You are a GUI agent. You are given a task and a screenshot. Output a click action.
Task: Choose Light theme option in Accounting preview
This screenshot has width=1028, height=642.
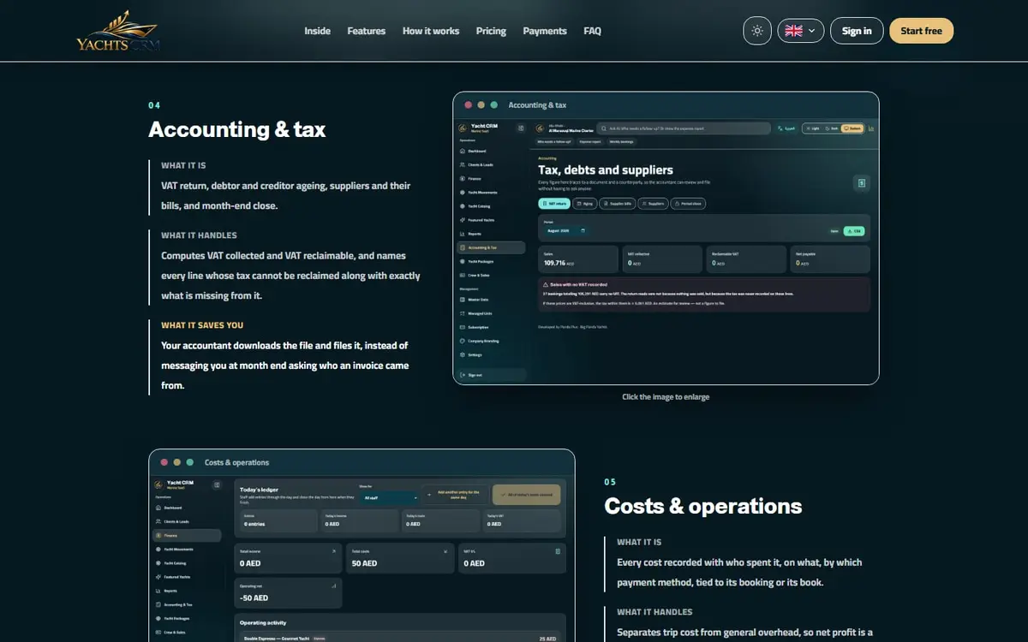click(x=812, y=128)
